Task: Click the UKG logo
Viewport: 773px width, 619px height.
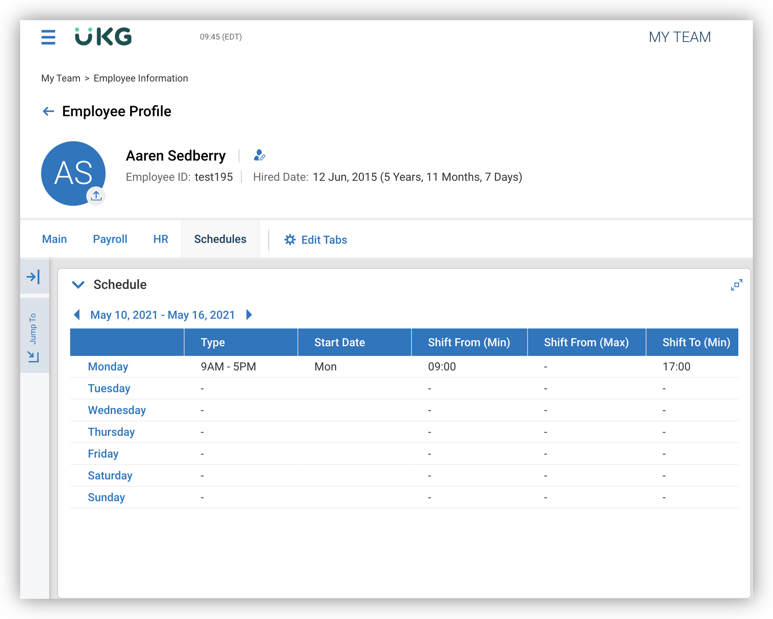Action: 103,36
